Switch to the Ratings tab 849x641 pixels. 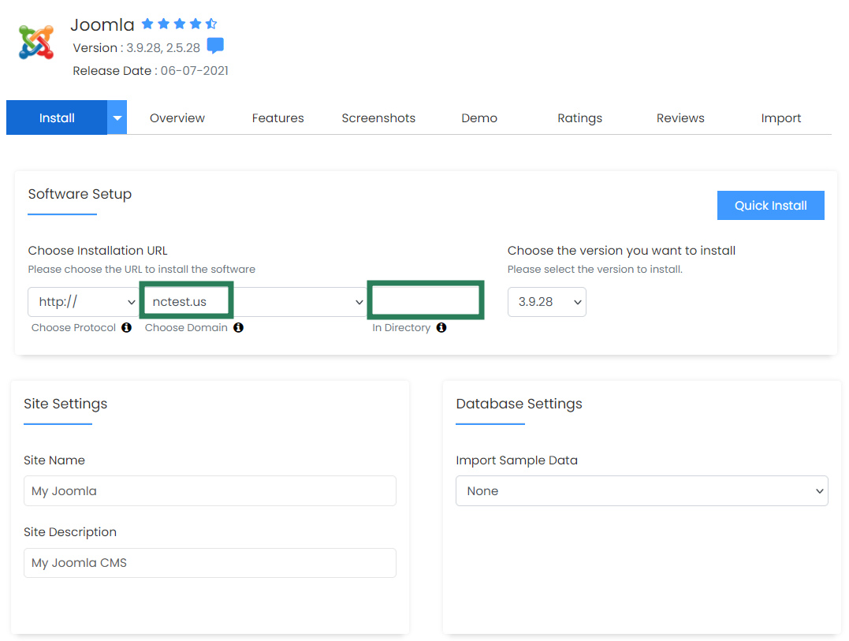(x=580, y=118)
